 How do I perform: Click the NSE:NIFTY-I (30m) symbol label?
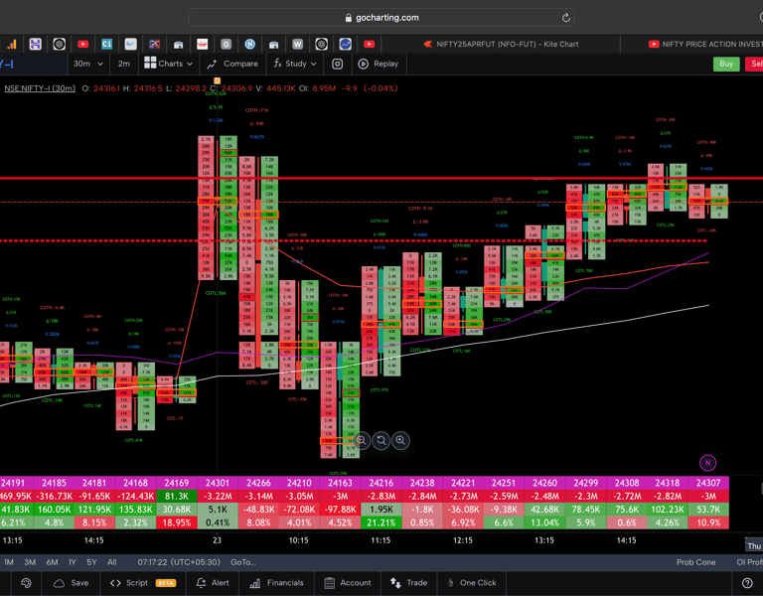40,88
